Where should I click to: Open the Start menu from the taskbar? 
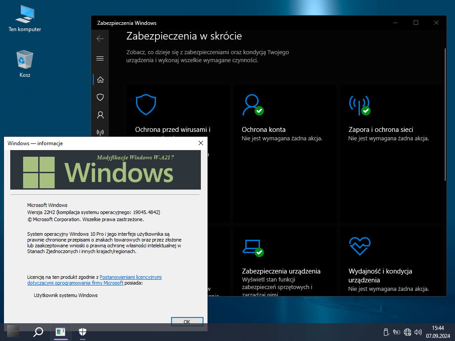tap(13, 331)
